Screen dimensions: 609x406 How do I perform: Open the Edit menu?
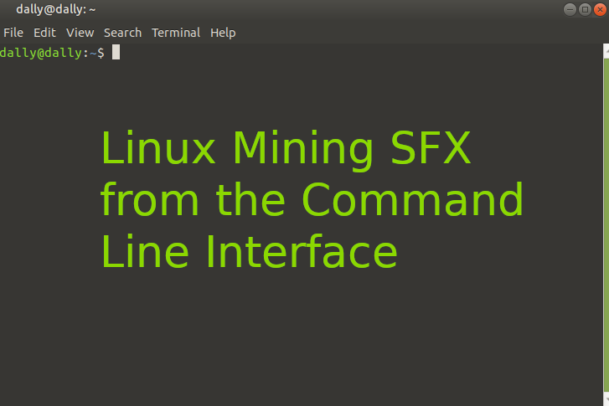(x=44, y=33)
